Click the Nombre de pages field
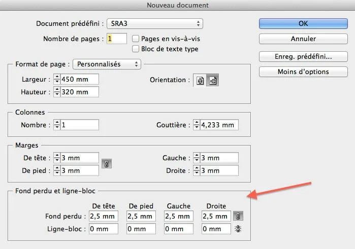Viewport: 355px width, 249px height. point(116,39)
